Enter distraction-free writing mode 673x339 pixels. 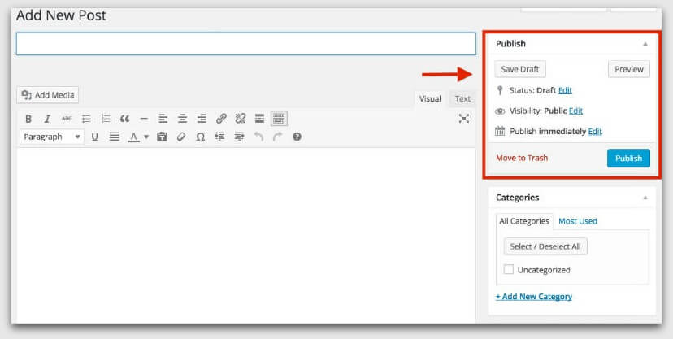click(x=464, y=119)
